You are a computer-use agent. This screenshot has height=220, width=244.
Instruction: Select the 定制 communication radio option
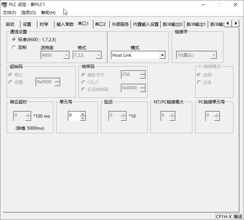coord(14,47)
